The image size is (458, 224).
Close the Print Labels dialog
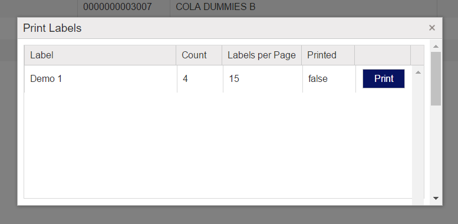pos(431,28)
